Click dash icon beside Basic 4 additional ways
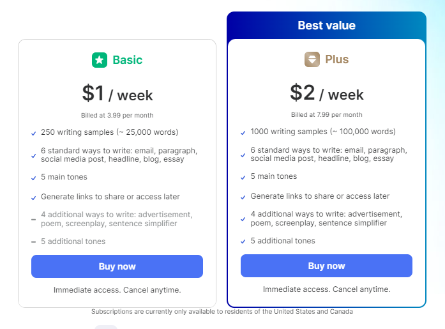The width and height of the screenshot is (445, 329). tap(33, 220)
